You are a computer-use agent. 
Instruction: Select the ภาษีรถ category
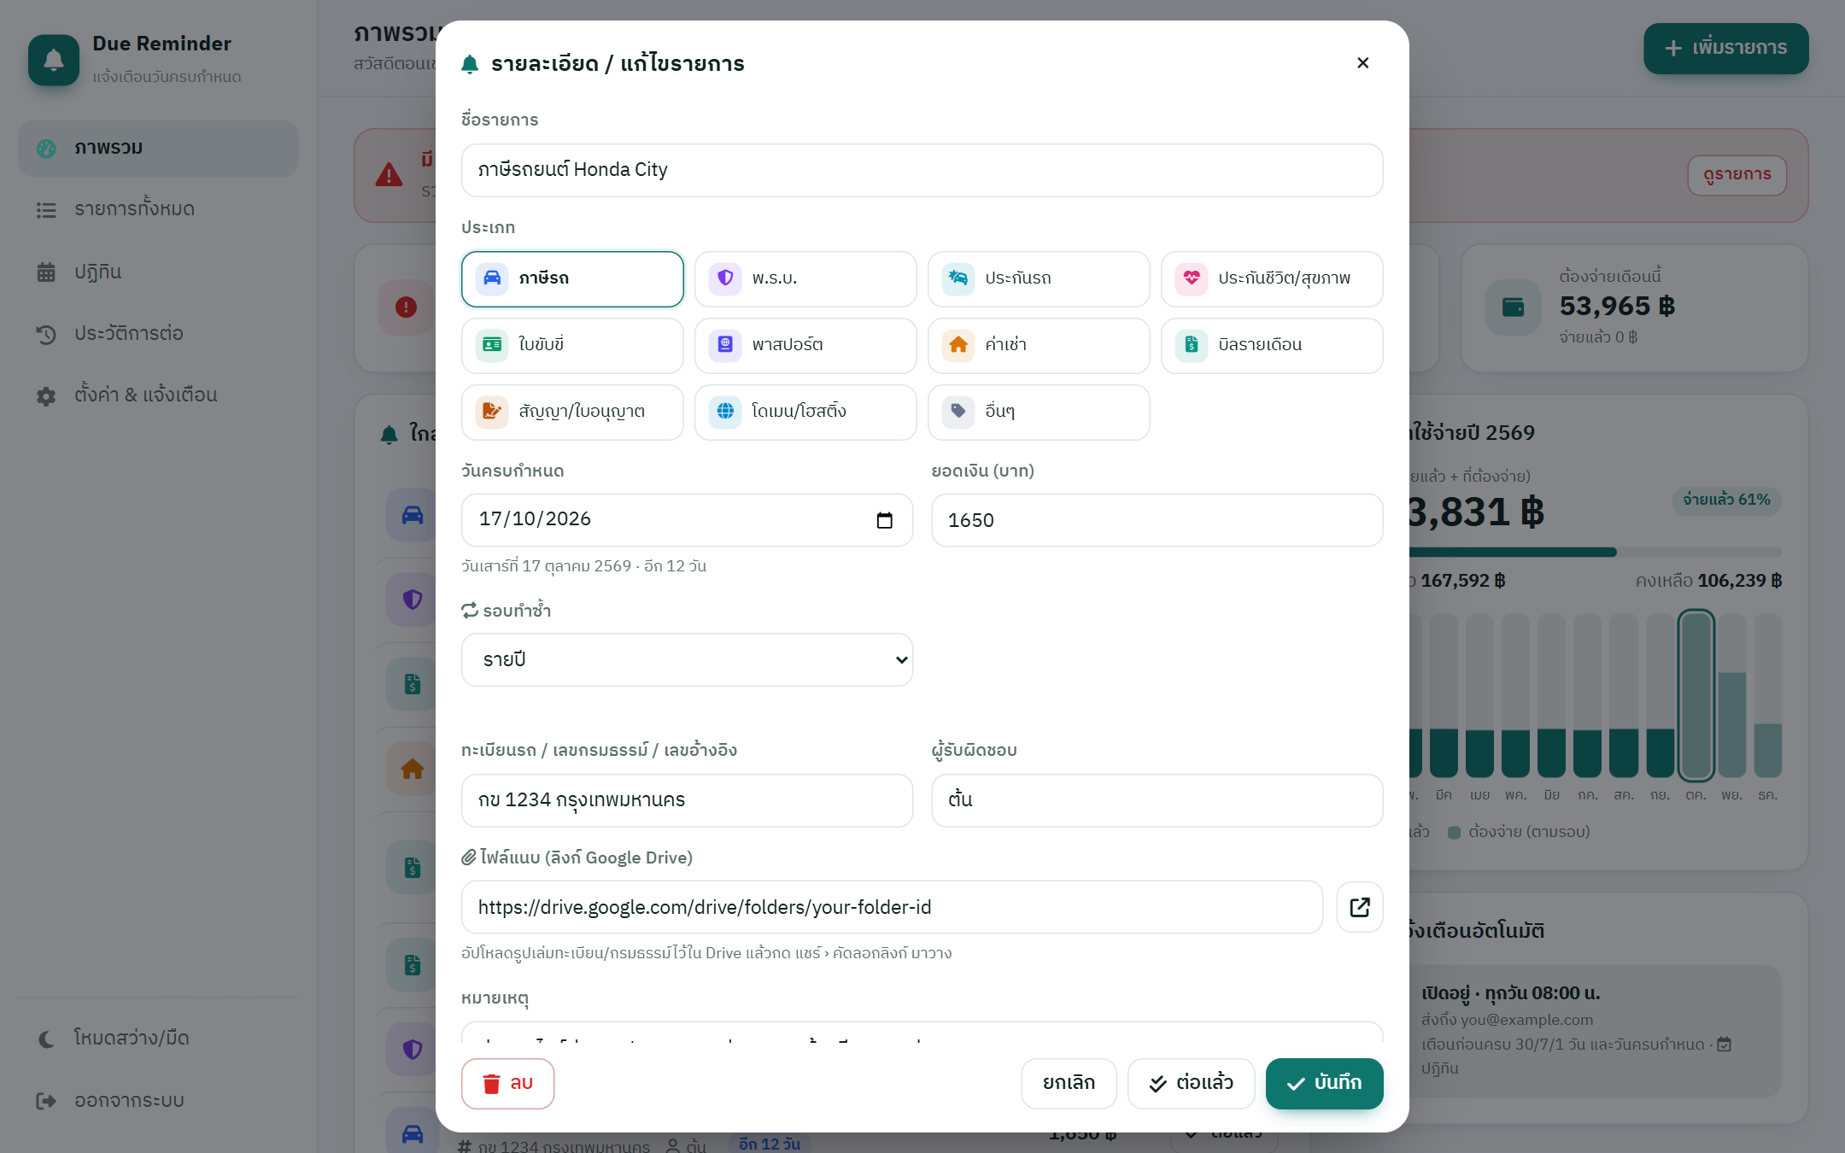coord(572,278)
